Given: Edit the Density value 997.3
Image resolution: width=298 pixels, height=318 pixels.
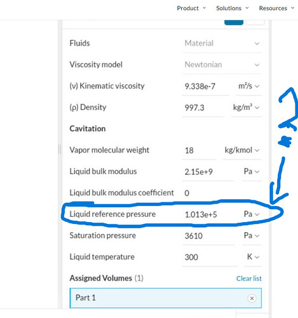Looking at the screenshot, I should [x=203, y=107].
